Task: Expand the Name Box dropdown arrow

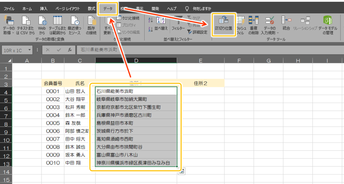Action: (30, 50)
